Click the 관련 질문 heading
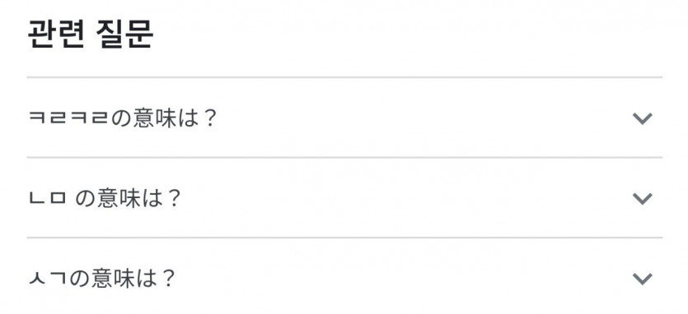The image size is (688, 314). pyautogui.click(x=91, y=35)
